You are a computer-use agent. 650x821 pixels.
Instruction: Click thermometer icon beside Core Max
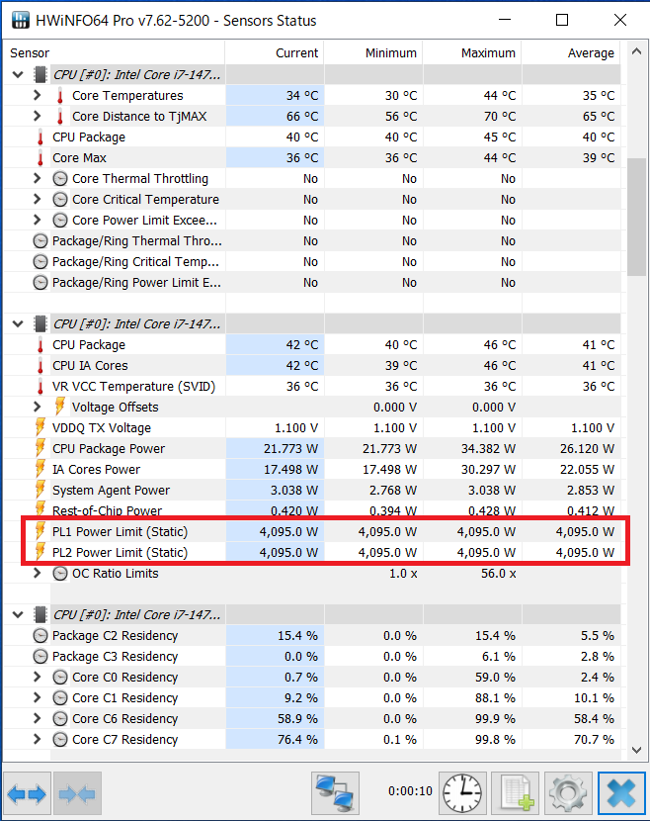[41, 158]
